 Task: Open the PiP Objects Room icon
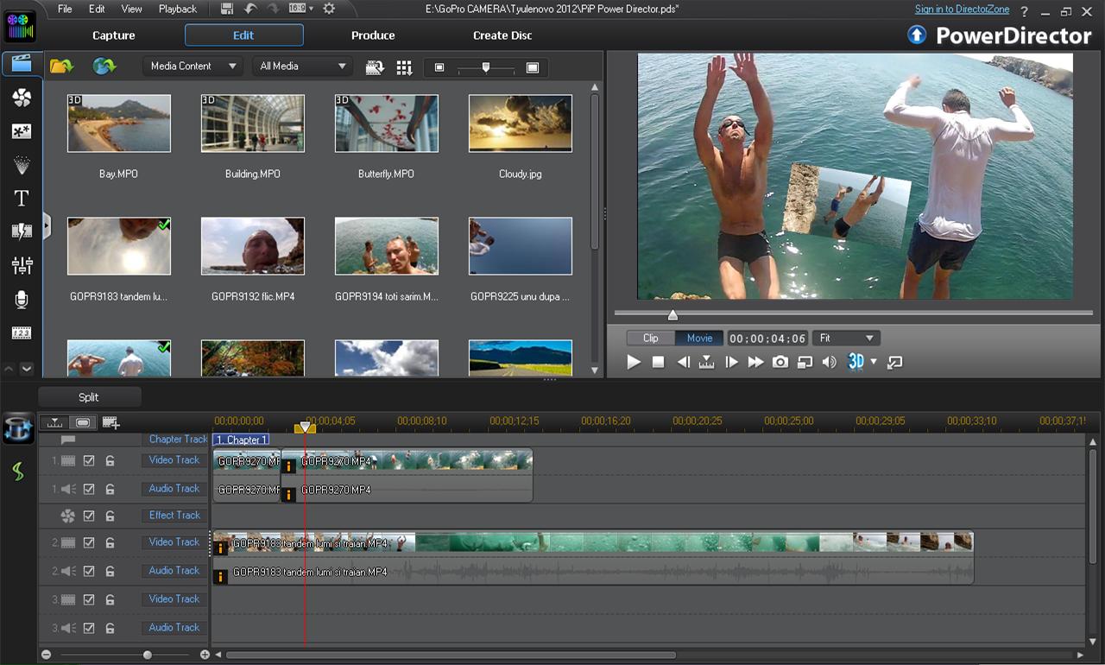(x=22, y=131)
